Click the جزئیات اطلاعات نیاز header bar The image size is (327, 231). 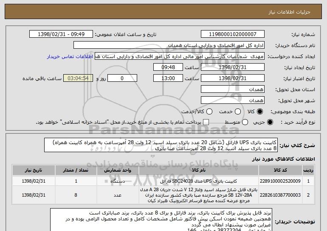coord(163,12)
